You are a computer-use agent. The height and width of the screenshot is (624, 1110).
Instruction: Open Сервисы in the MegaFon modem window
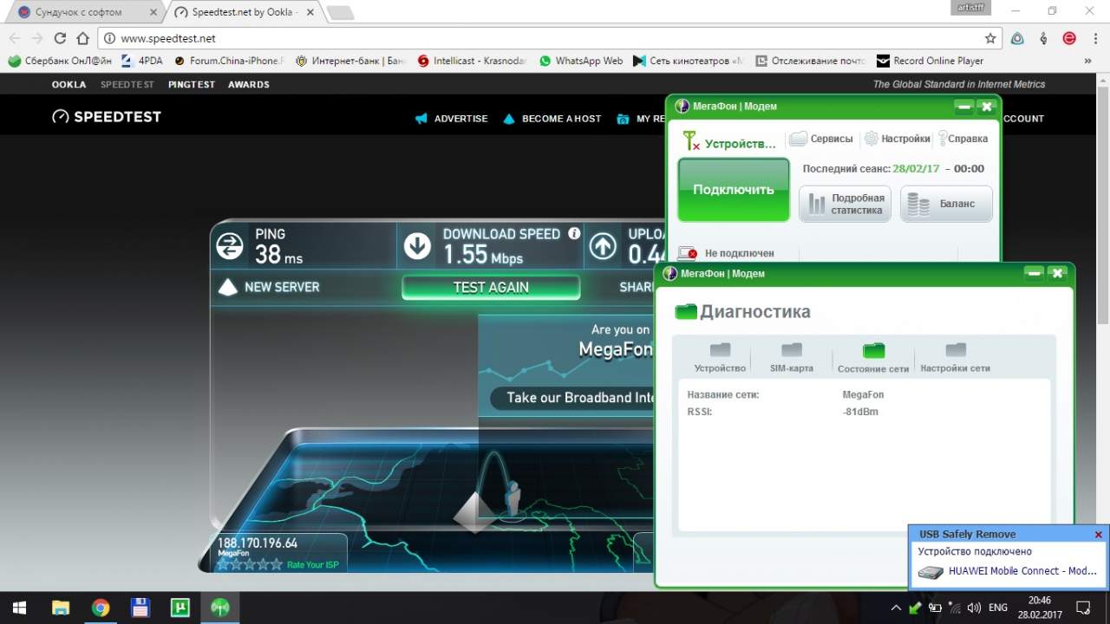coord(821,139)
